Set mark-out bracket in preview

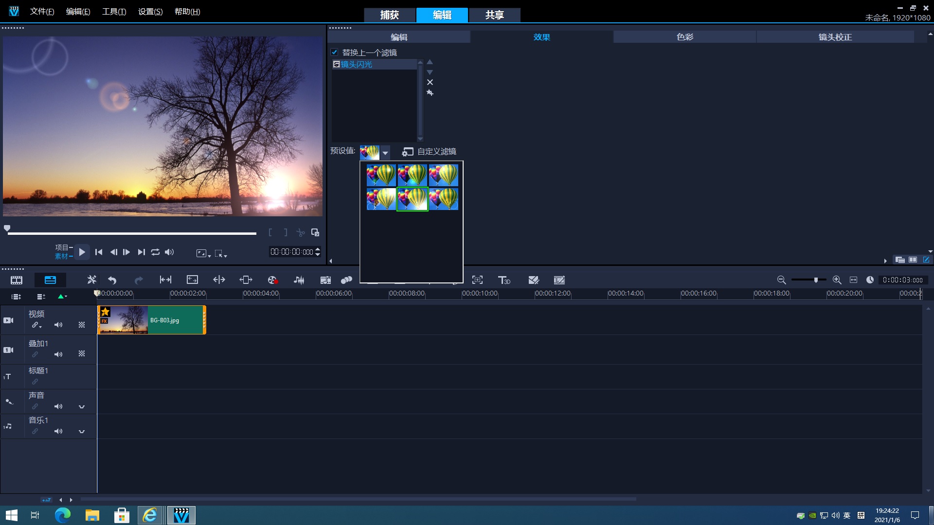pyautogui.click(x=286, y=232)
